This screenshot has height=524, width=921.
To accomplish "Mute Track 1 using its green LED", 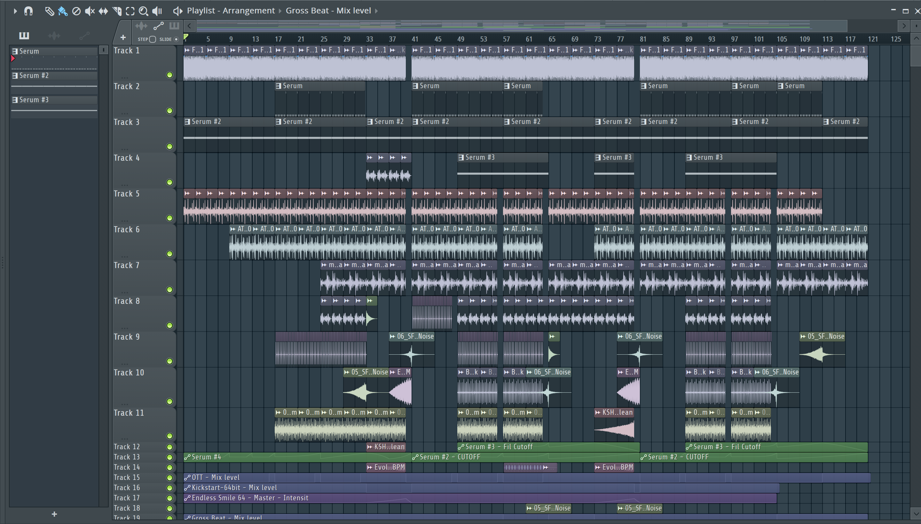I will click(169, 75).
